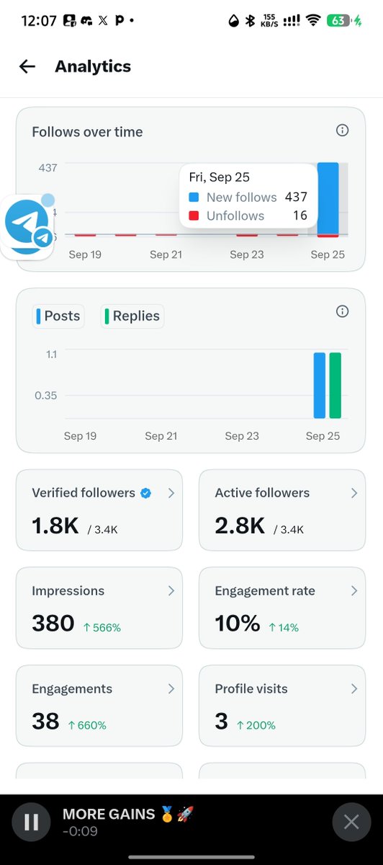The width and height of the screenshot is (383, 865).
Task: Pause the MORE GAINS audio
Action: tap(32, 822)
